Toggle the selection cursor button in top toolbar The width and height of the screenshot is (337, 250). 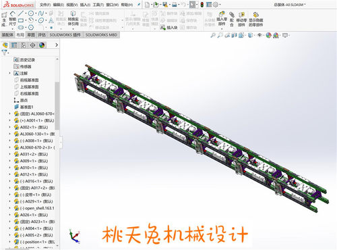point(192,5)
